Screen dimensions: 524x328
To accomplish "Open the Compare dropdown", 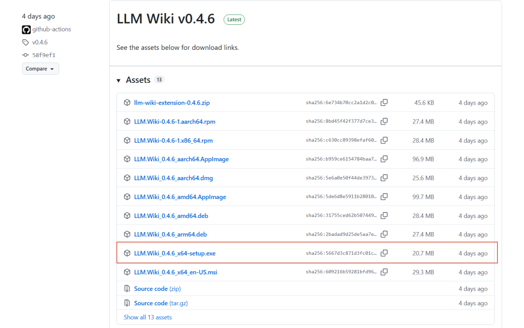I will [x=40, y=68].
